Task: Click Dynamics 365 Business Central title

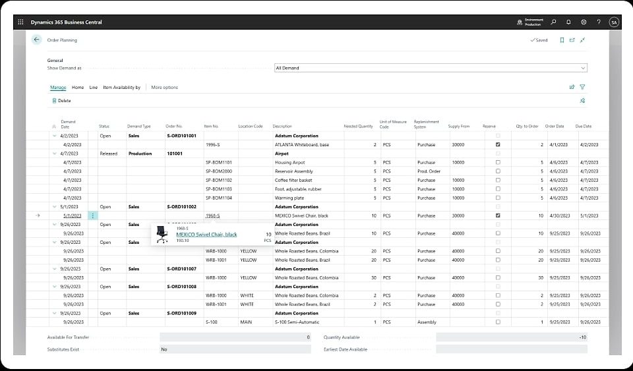Action: [66, 22]
